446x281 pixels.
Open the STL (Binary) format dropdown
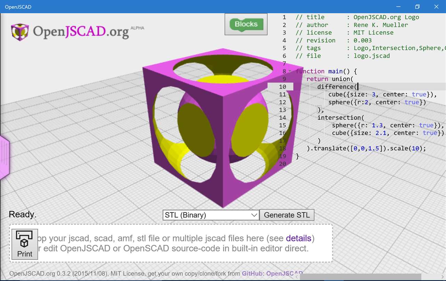pos(211,215)
